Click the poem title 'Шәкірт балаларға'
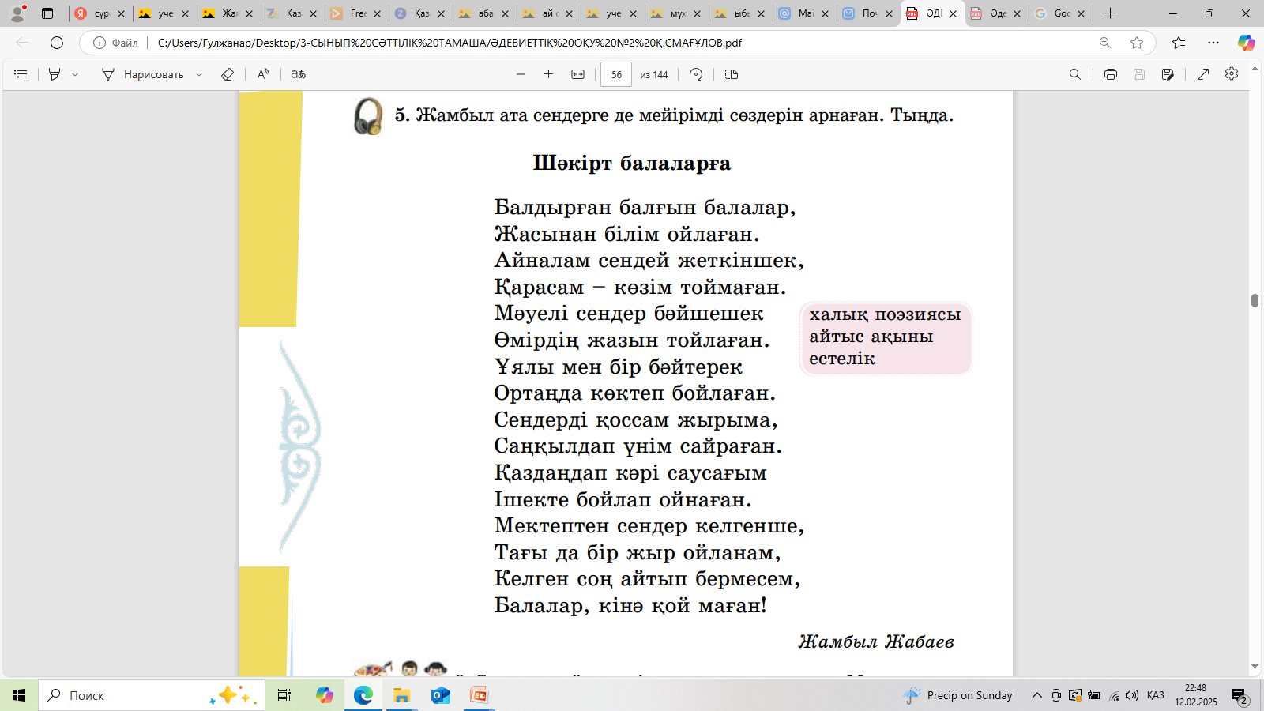1264x711 pixels. click(x=632, y=164)
